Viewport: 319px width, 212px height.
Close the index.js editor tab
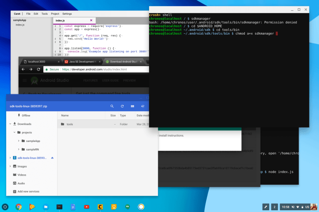tap(91, 20)
